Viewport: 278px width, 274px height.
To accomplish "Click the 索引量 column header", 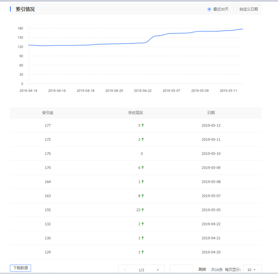I will 48,113.
